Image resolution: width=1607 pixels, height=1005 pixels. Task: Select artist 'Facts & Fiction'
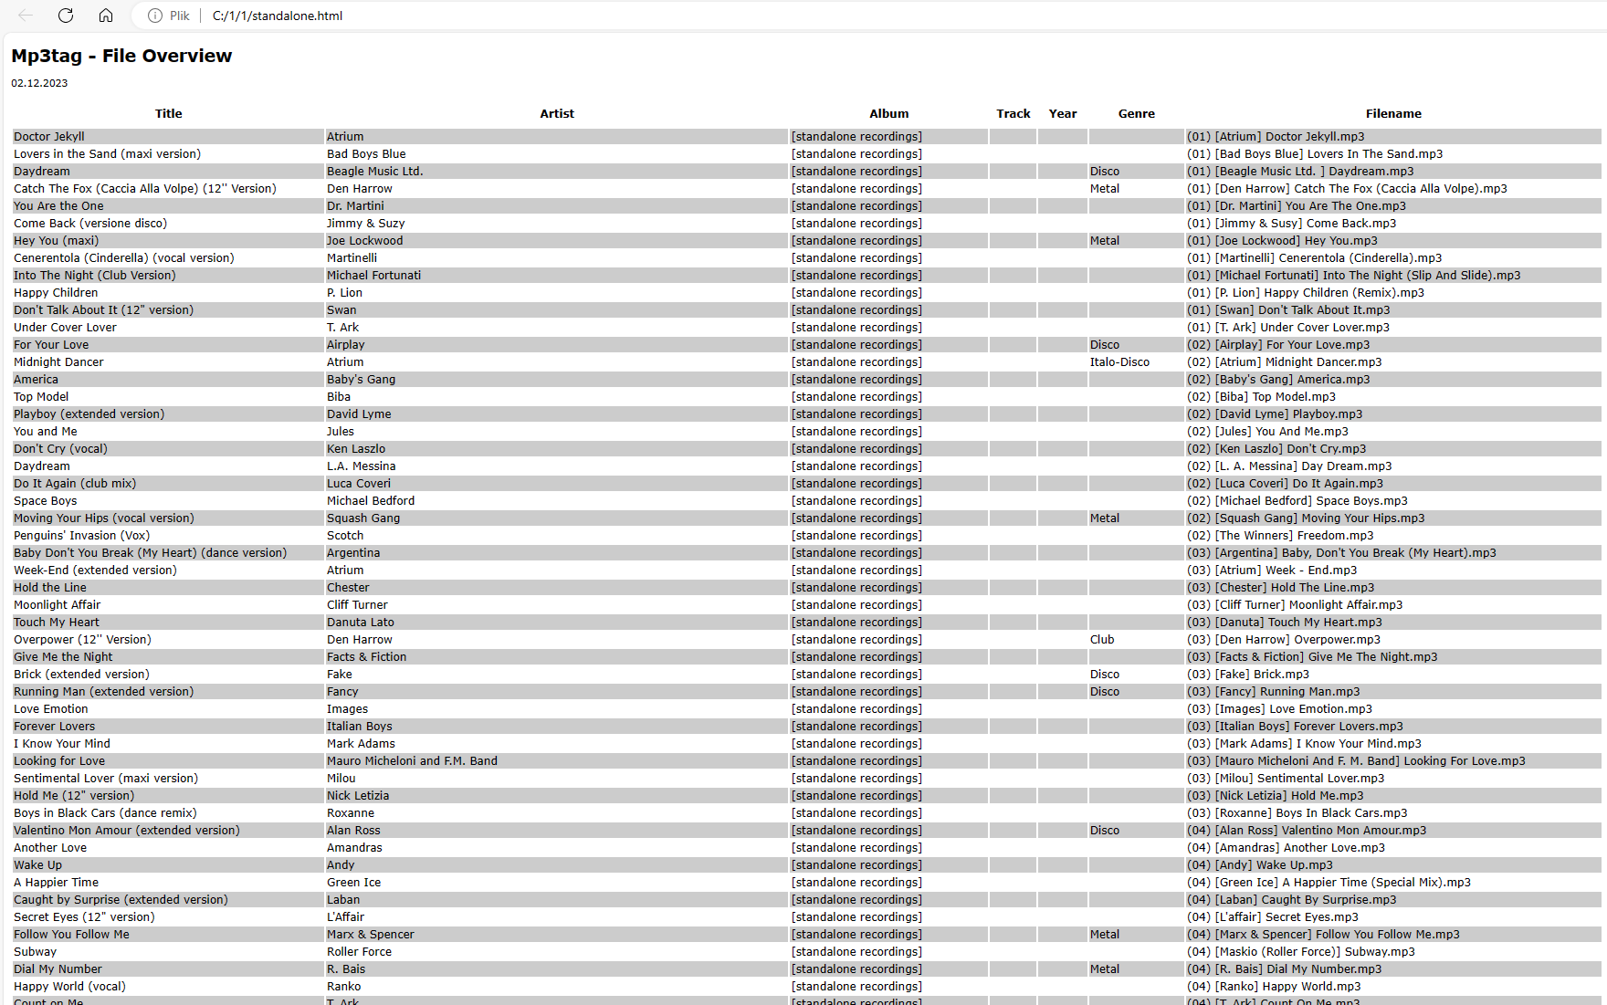click(366, 657)
